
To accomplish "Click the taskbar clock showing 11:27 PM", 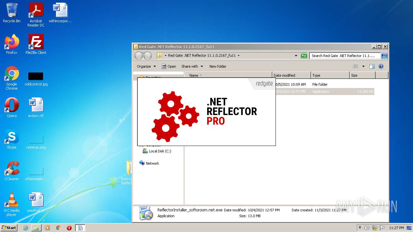I will pos(397,228).
